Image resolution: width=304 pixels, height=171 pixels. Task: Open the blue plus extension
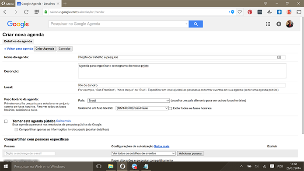click(279, 12)
